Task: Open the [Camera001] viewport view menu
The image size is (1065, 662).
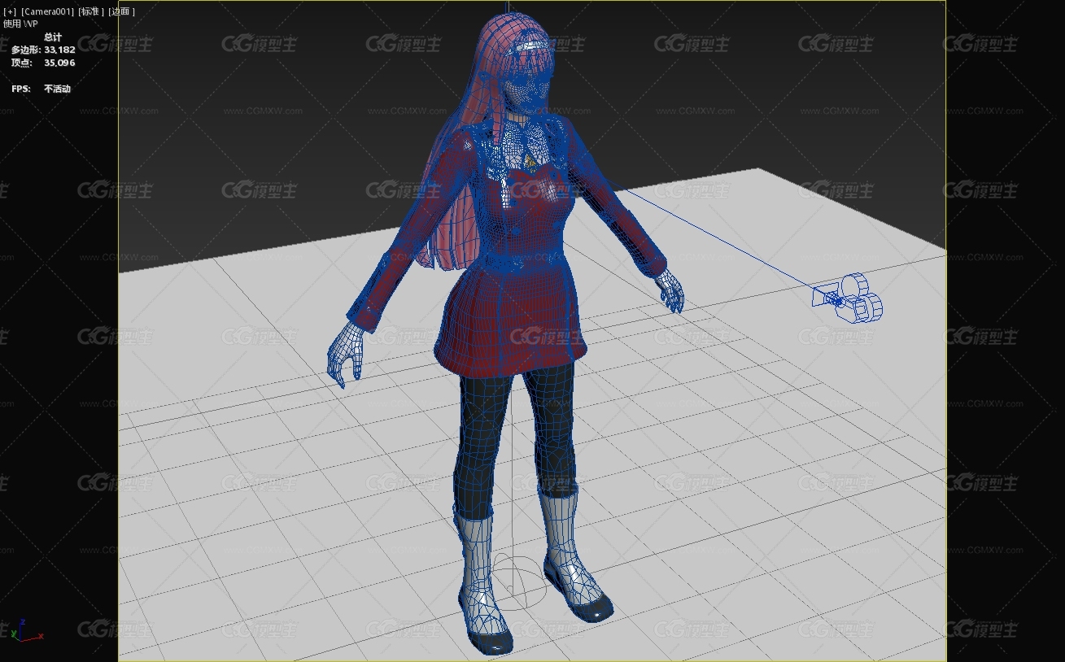Action: pyautogui.click(x=47, y=11)
